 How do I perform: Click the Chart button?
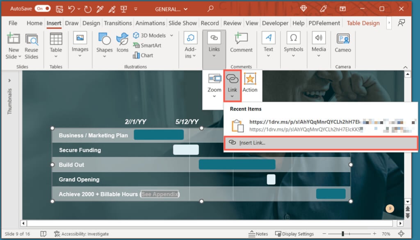tap(143, 55)
